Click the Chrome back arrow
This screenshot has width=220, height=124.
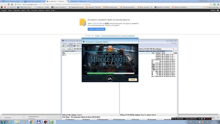pos(2,4)
